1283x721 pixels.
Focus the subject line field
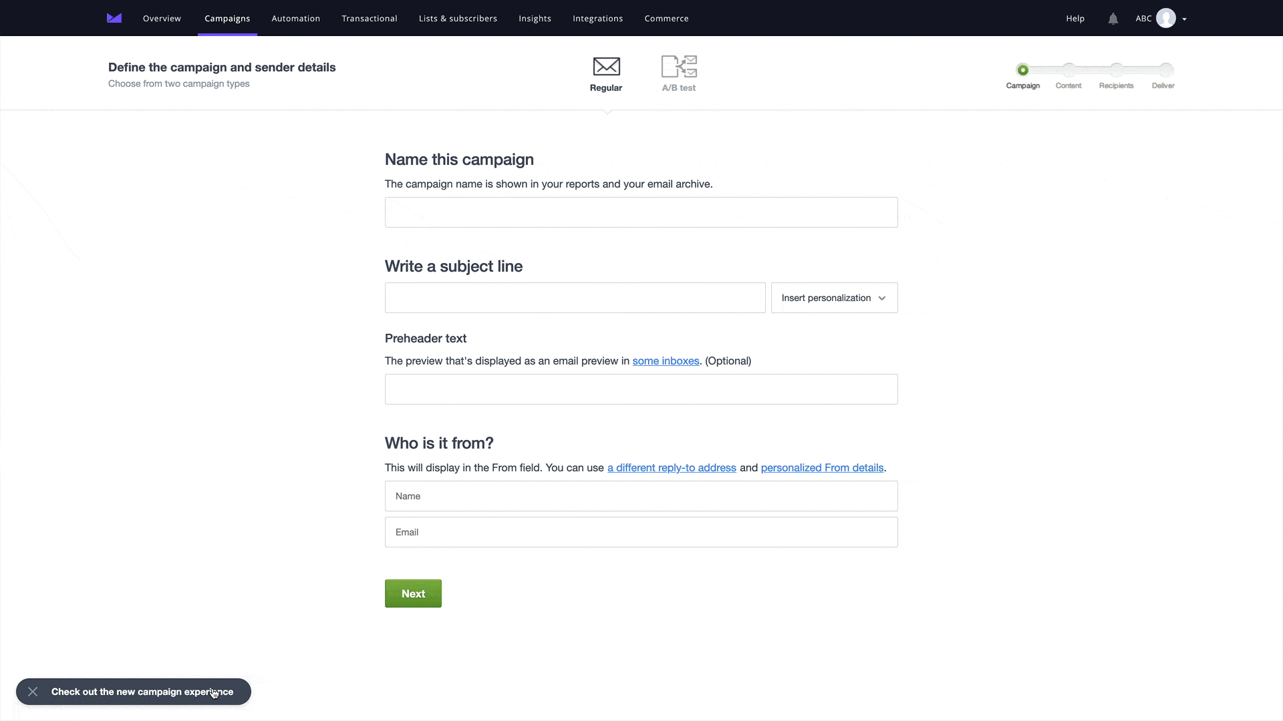(575, 298)
